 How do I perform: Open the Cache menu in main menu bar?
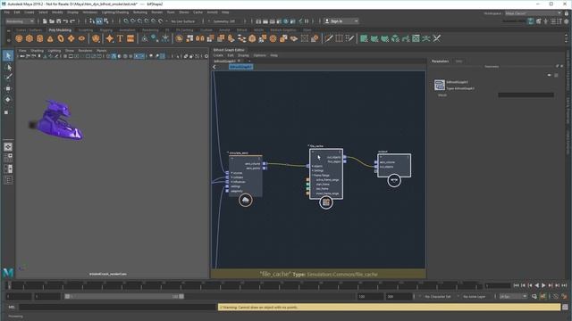pos(198,12)
